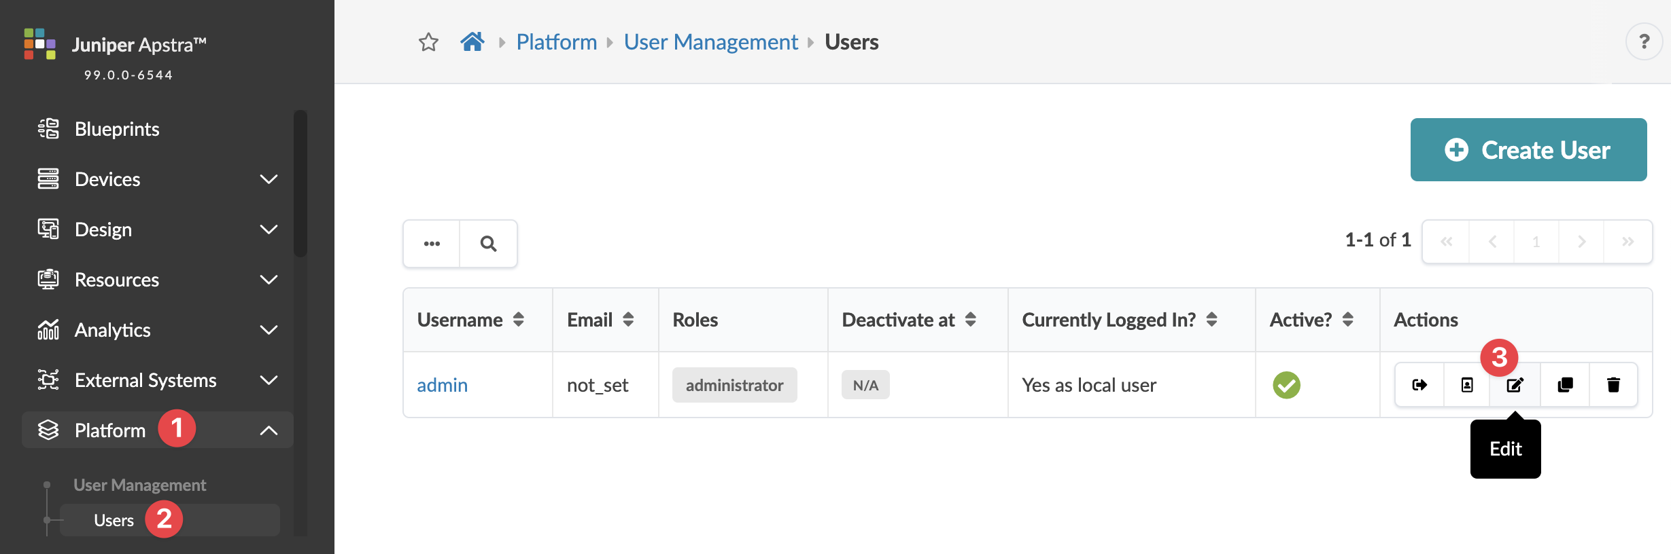Collapse the Platform section
The height and width of the screenshot is (554, 1671).
point(269,430)
